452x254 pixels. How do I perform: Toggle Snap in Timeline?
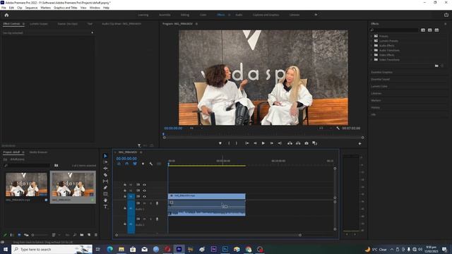[x=127, y=164]
